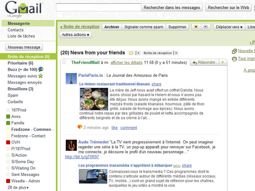Image resolution: width=255 pixels, height=191 pixels.
Task: Open the Spam folder
Action: click(x=13, y=95)
